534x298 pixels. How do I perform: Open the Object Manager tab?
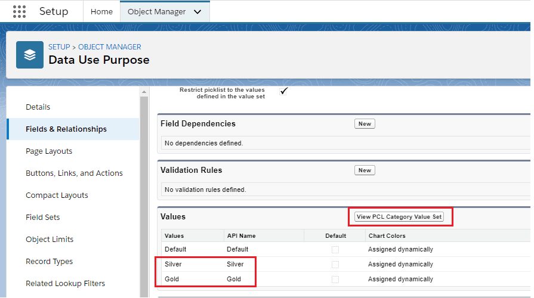pos(156,12)
